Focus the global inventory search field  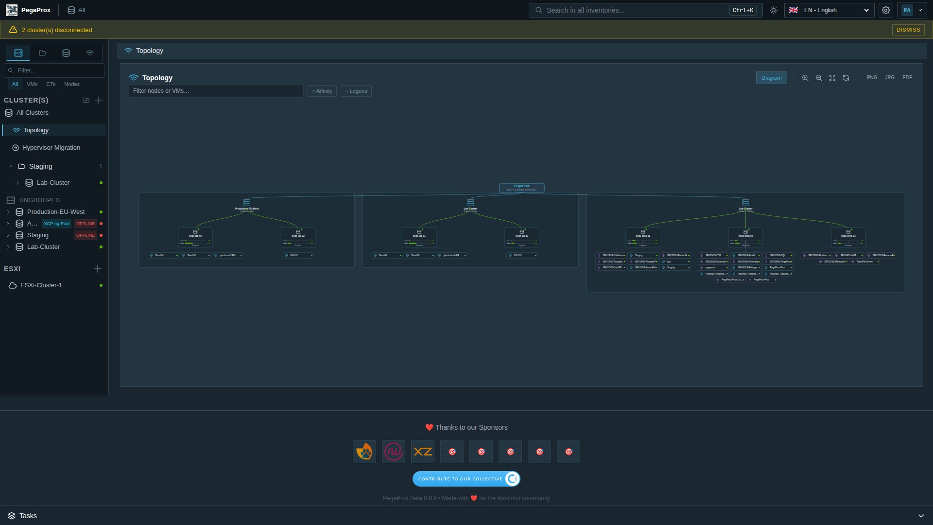pyautogui.click(x=645, y=10)
